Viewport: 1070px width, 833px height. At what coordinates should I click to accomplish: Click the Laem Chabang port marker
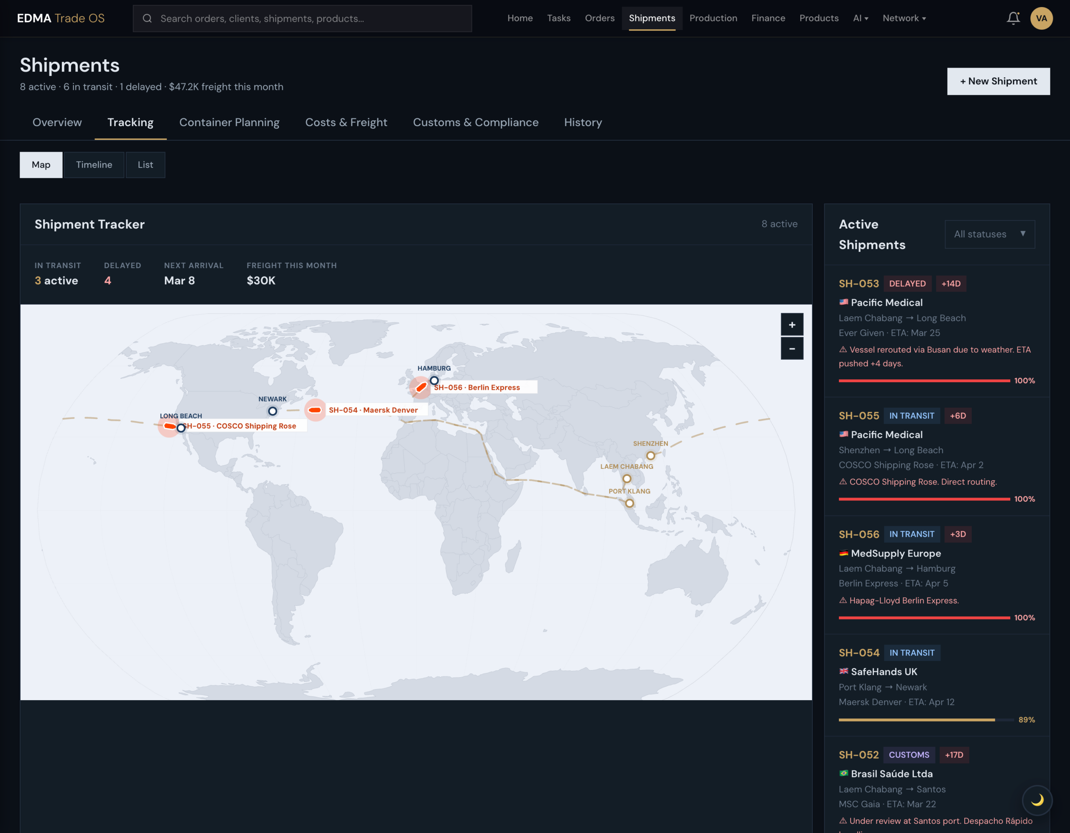click(x=627, y=478)
